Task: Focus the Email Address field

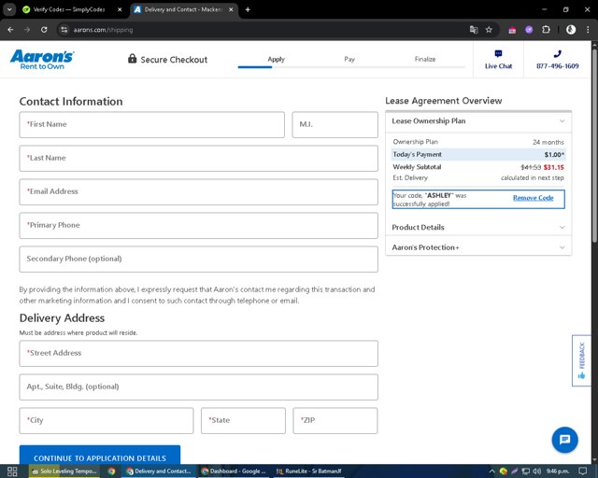Action: click(199, 191)
